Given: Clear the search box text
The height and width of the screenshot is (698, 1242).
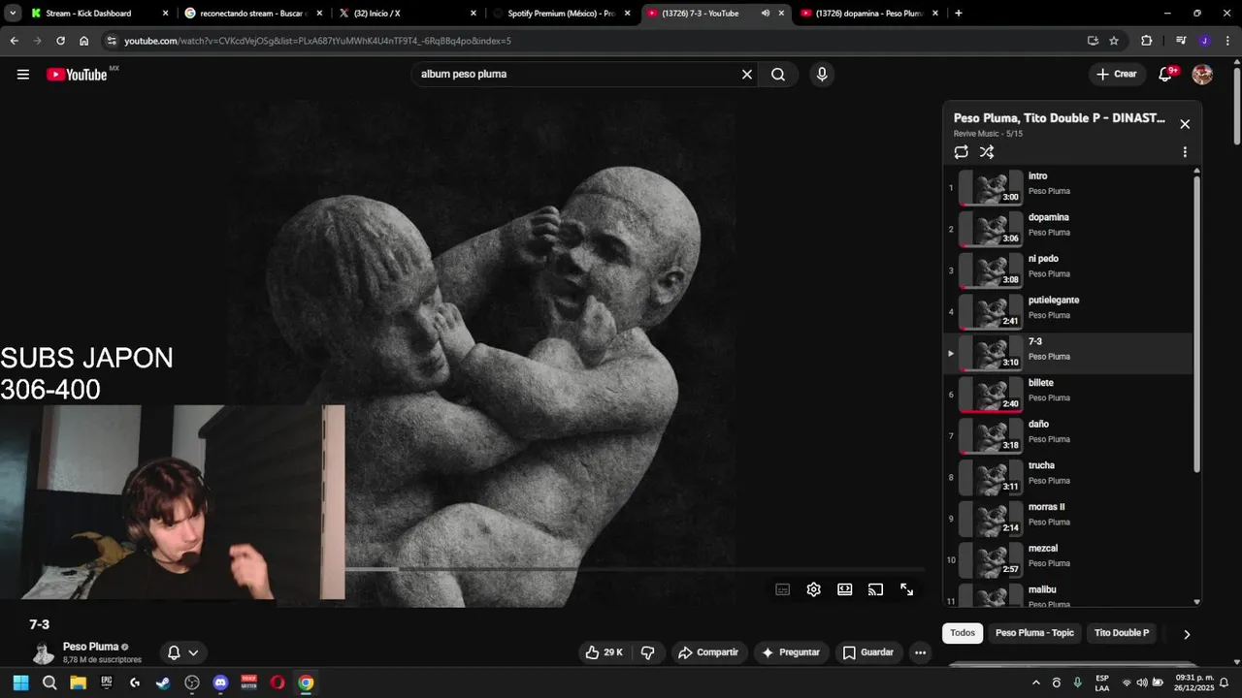Looking at the screenshot, I should (747, 75).
